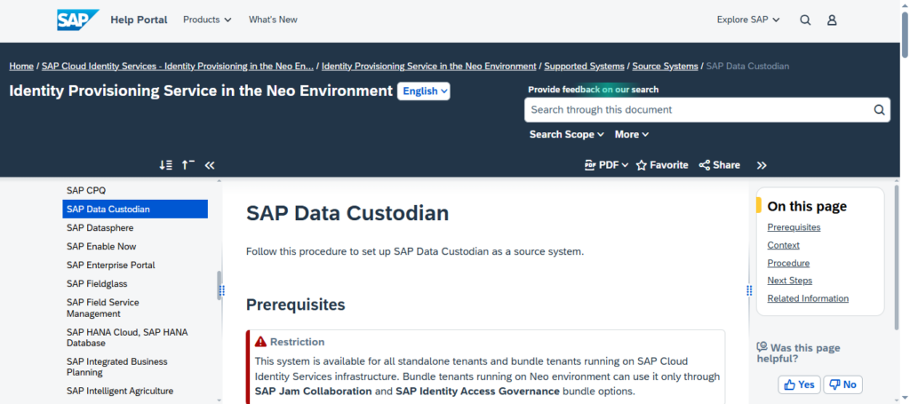Select SAP Data Custodian in the sidebar

(x=135, y=210)
